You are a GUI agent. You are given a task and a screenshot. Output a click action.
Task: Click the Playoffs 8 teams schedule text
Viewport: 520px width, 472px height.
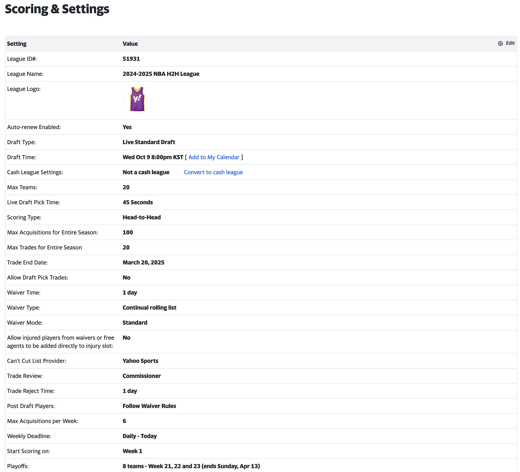pos(191,466)
